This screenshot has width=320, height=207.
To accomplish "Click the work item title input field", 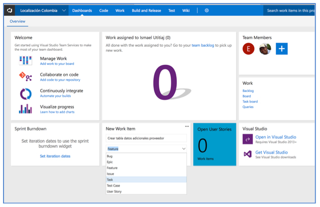I will point(146,138).
